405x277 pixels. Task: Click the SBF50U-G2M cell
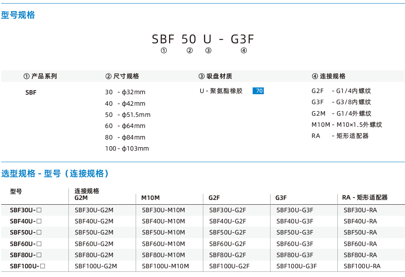[x=94, y=232]
